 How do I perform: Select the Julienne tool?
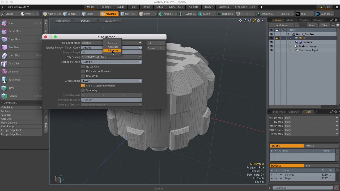click(x=21, y=72)
